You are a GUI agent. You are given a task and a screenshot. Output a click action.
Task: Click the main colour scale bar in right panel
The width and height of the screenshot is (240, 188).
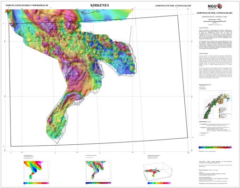point(215,148)
